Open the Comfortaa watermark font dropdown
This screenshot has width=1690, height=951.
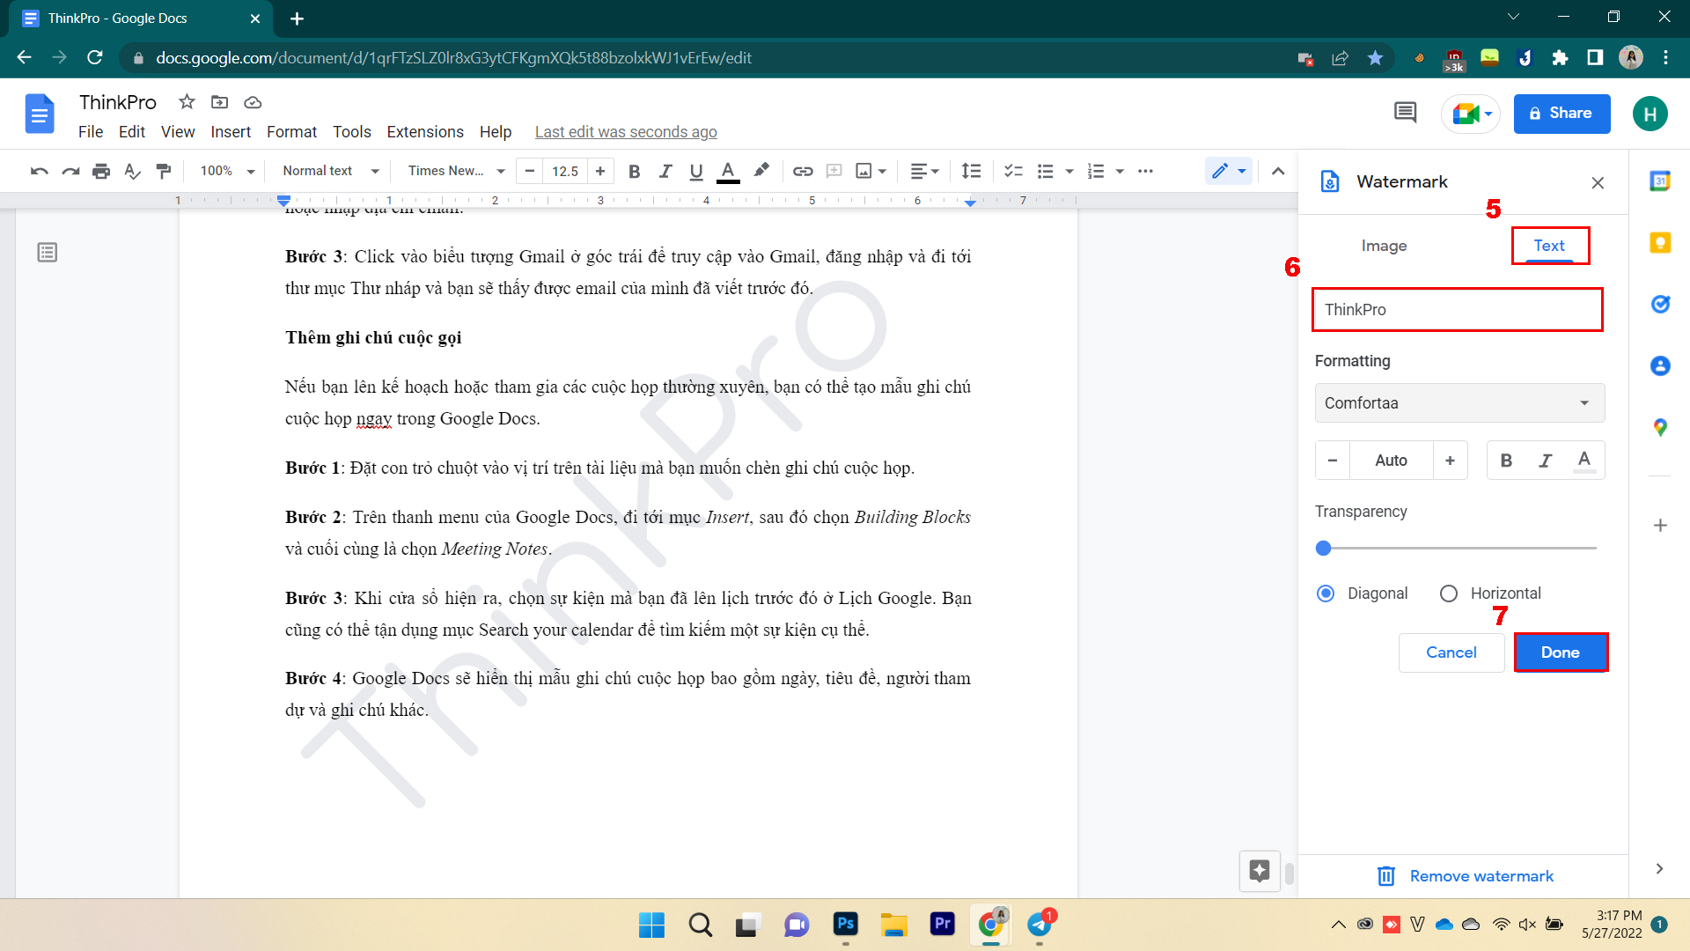click(x=1459, y=403)
